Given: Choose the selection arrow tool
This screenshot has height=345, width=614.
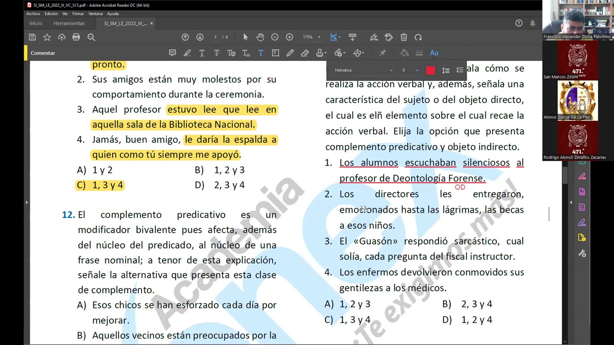Looking at the screenshot, I should click(246, 37).
